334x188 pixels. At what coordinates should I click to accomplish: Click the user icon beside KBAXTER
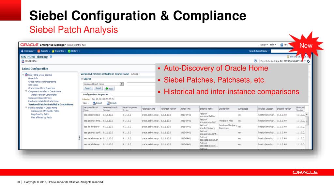coord(281,45)
